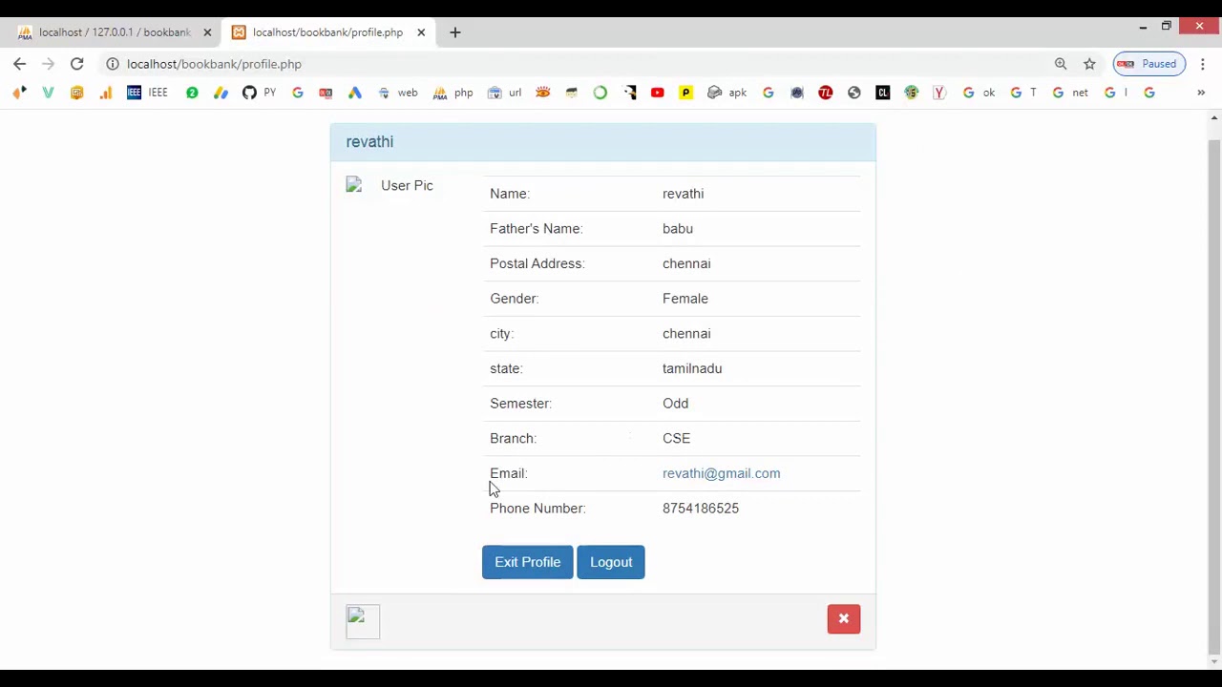Open the Paused profile button

pyautogui.click(x=1148, y=64)
